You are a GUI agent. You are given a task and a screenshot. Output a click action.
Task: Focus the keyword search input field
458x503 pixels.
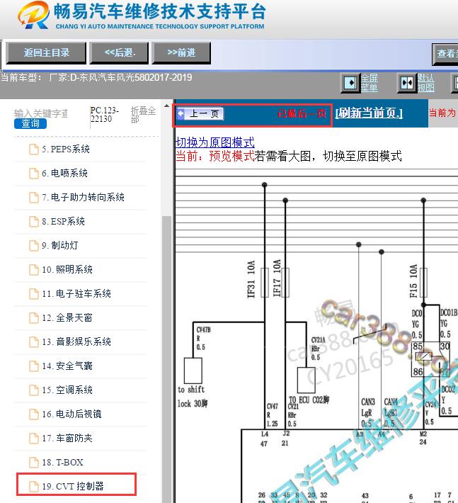click(41, 113)
